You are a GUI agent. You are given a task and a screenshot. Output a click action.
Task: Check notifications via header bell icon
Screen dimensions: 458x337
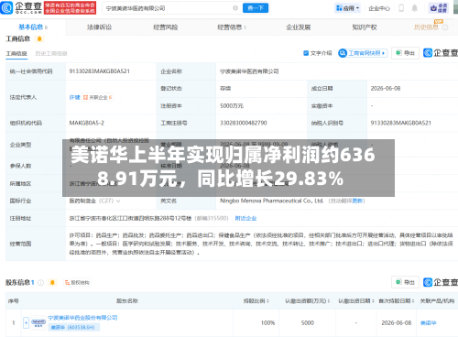tap(415, 8)
